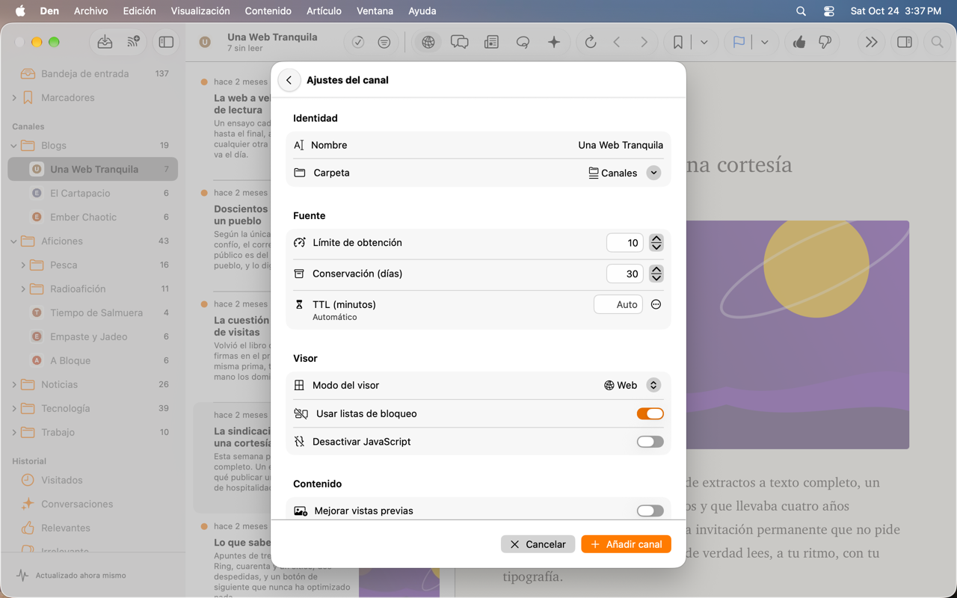
Task: Click Conservación (días) stepper arrows
Action: coord(656,274)
